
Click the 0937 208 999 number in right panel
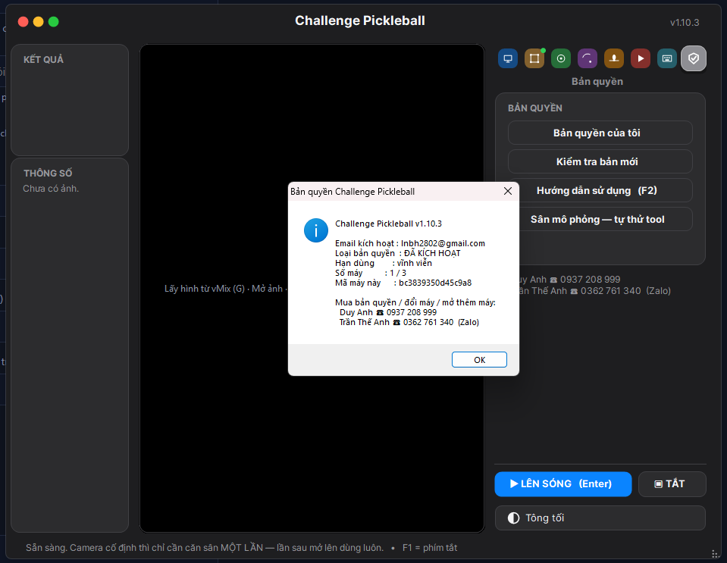tap(591, 280)
